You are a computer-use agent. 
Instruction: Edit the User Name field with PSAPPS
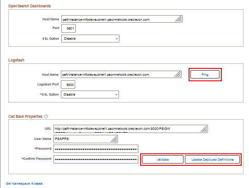point(86,139)
